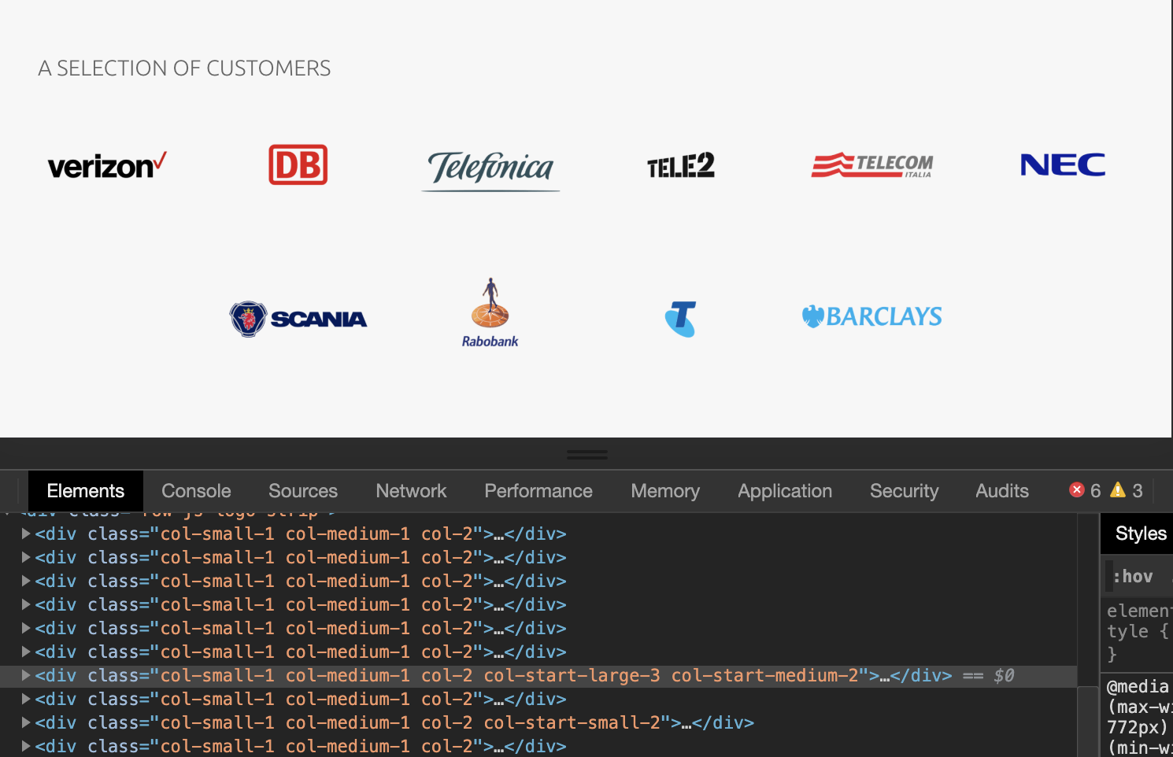The height and width of the screenshot is (757, 1173).
Task: Click the Rabobank logo
Action: pos(489,312)
